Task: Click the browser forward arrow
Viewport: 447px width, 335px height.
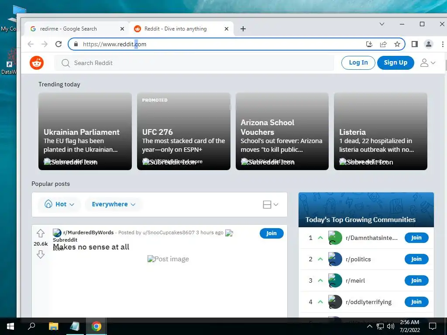Action: click(x=45, y=44)
